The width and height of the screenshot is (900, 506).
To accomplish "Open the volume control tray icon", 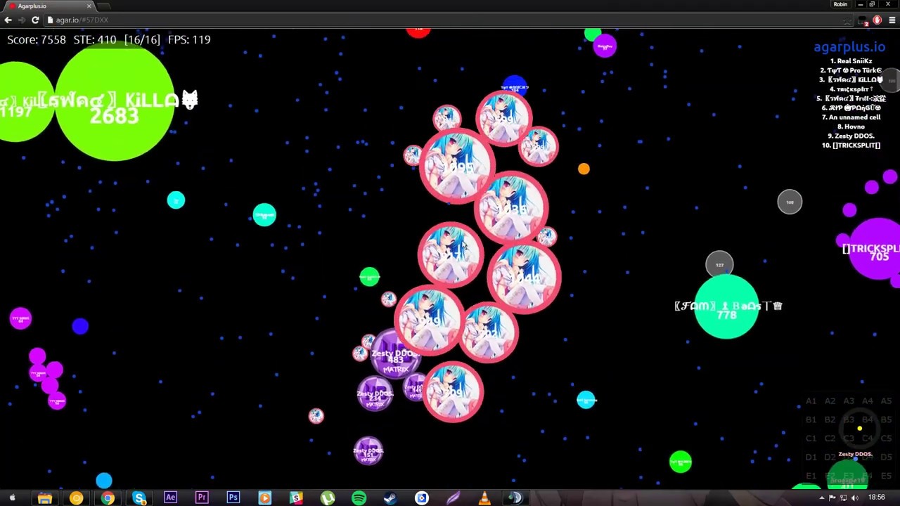I will tap(855, 498).
